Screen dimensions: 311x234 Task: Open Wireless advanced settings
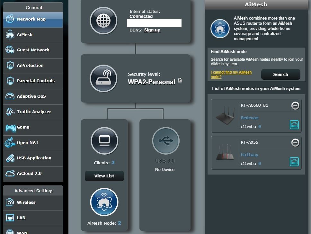coord(33,203)
